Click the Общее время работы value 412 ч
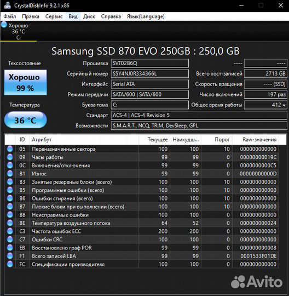289x296 pixels. (x=265, y=105)
